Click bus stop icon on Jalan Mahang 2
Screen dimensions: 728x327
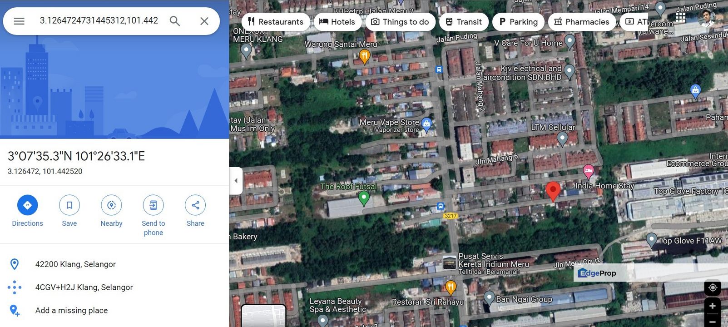tap(439, 69)
